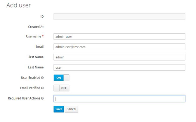196x122 pixels.
Task: Click the Required User Actions label
Action: point(24,98)
